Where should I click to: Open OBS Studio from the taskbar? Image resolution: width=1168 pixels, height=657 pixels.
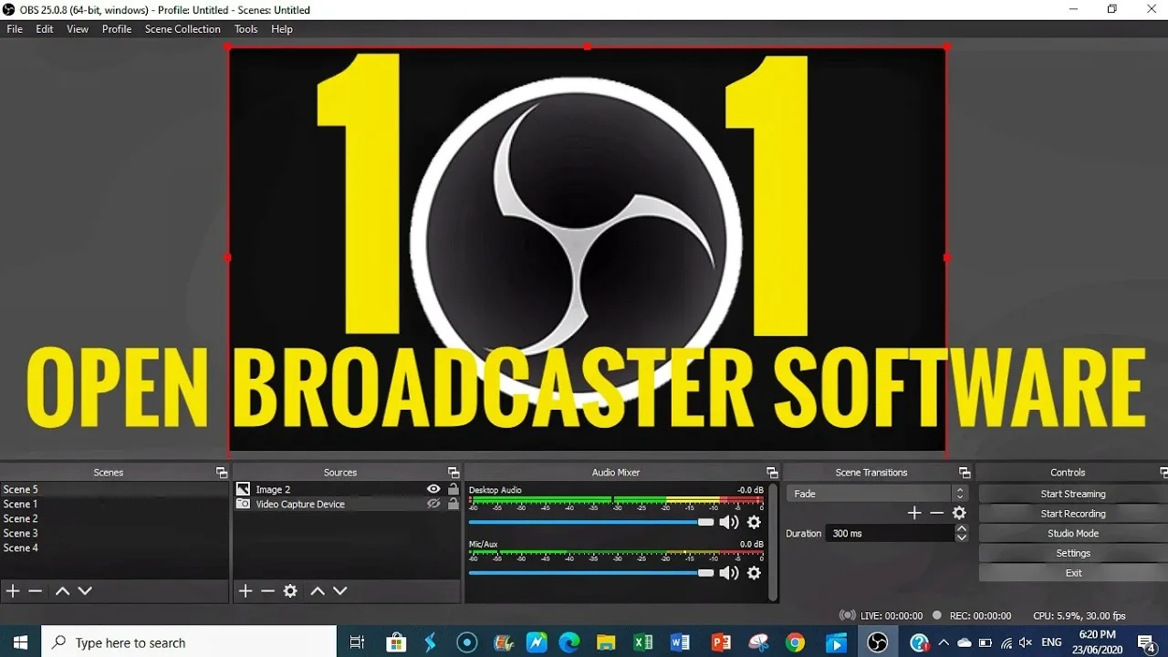pos(877,642)
